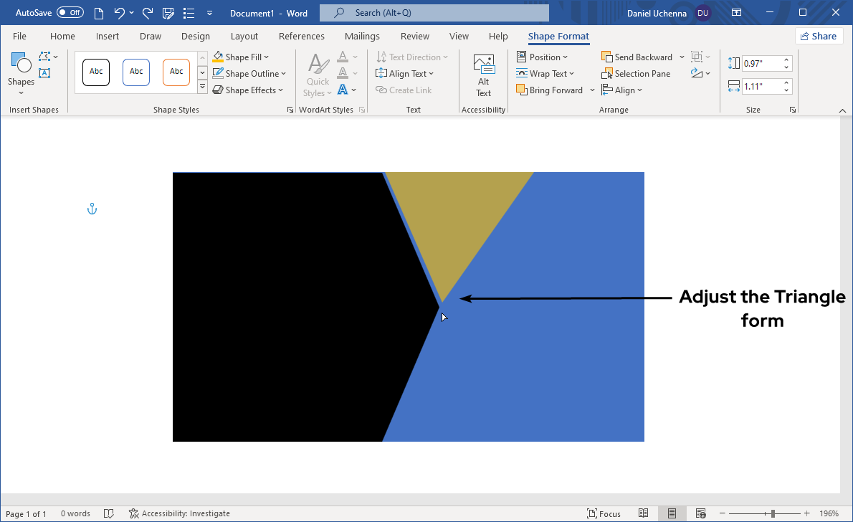Click the Undo arrow icon
This screenshot has height=522, width=853.
[x=120, y=13]
